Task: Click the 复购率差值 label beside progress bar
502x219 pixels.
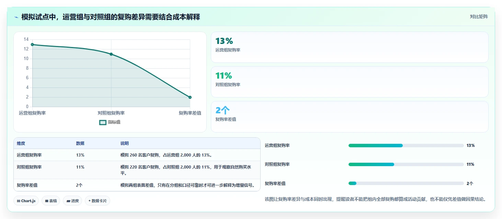Action: click(x=275, y=184)
